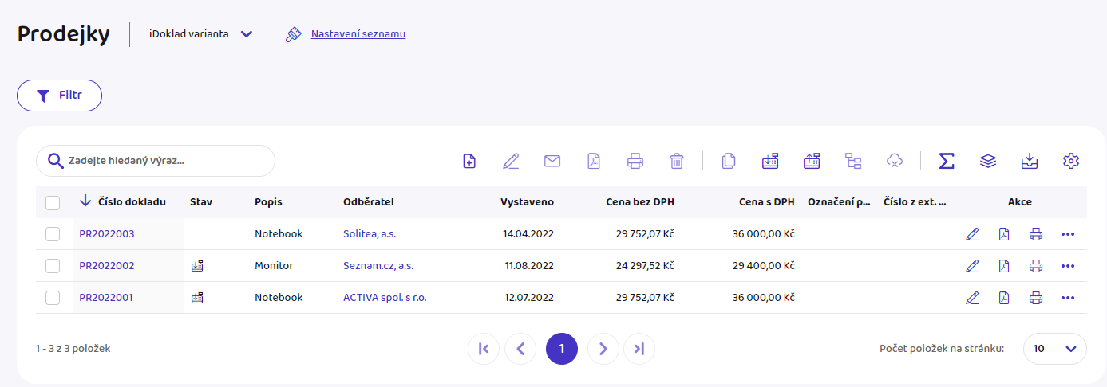
Task: Click the hierarchy tree icon in toolbar
Action: 853,161
